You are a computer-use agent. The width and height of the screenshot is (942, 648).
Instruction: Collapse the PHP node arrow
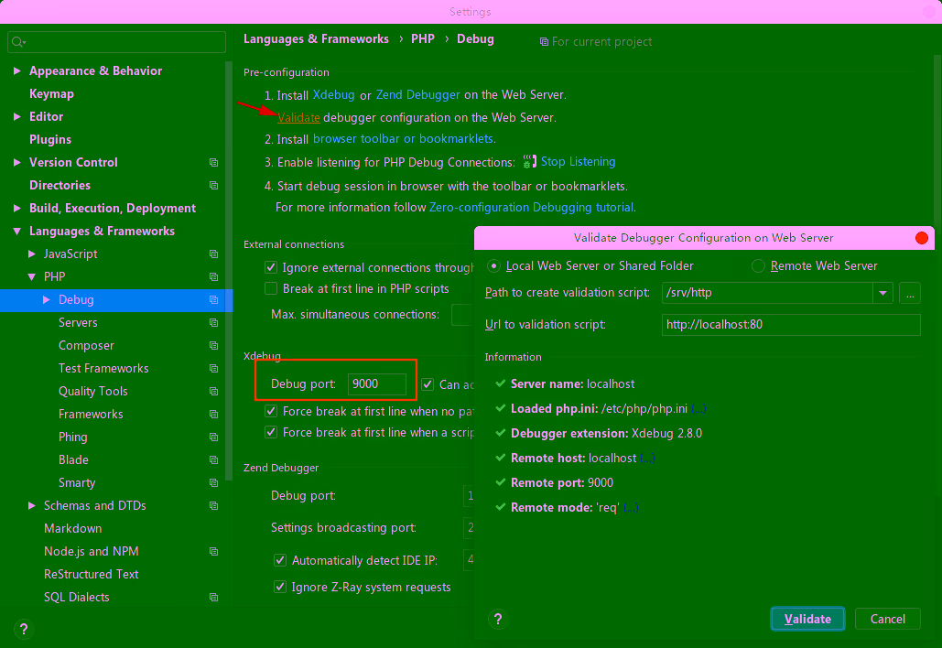click(x=32, y=276)
